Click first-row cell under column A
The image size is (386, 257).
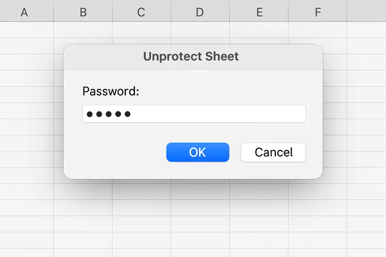(x=27, y=30)
